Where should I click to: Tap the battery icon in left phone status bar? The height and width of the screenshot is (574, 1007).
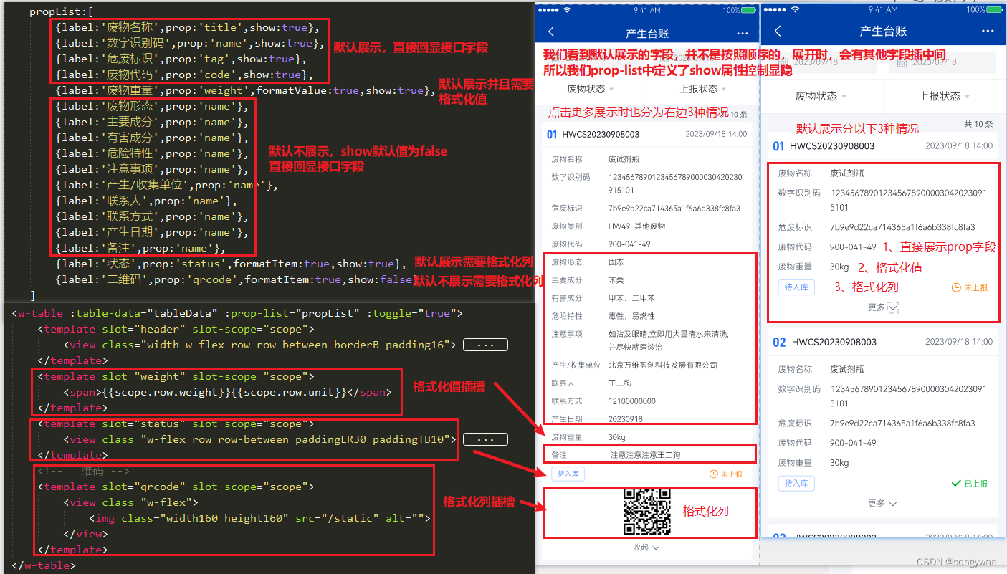coord(749,10)
